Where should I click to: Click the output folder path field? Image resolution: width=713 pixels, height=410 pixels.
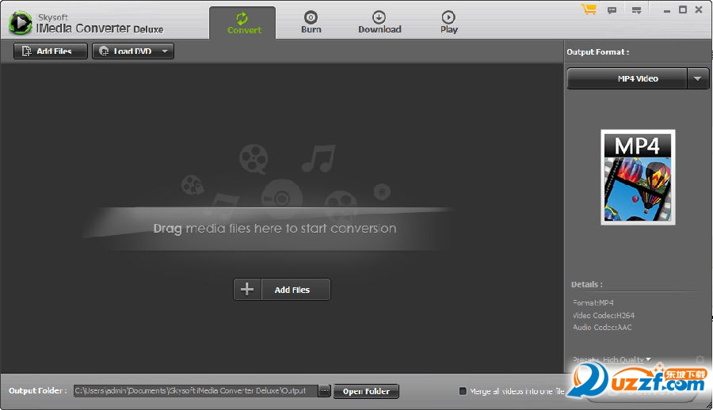point(196,391)
